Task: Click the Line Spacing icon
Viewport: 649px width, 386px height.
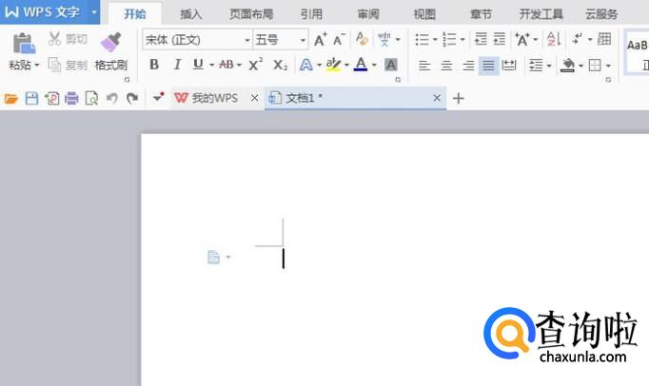Action: tap(536, 66)
